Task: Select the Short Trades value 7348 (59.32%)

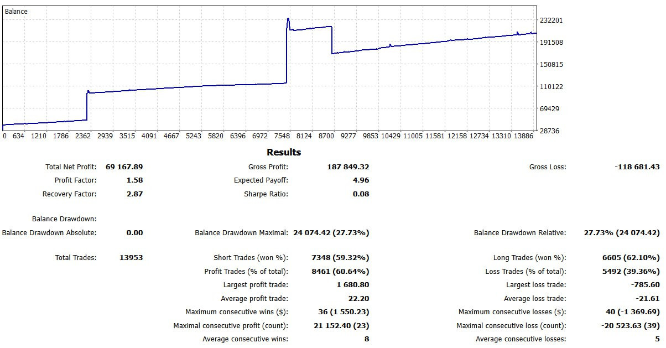Action: (x=340, y=258)
